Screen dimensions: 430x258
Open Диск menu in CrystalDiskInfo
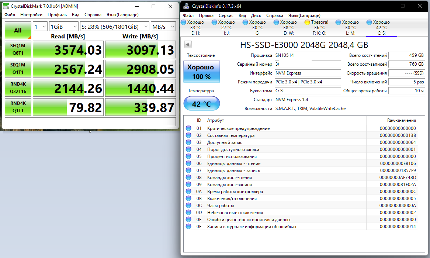(x=256, y=16)
